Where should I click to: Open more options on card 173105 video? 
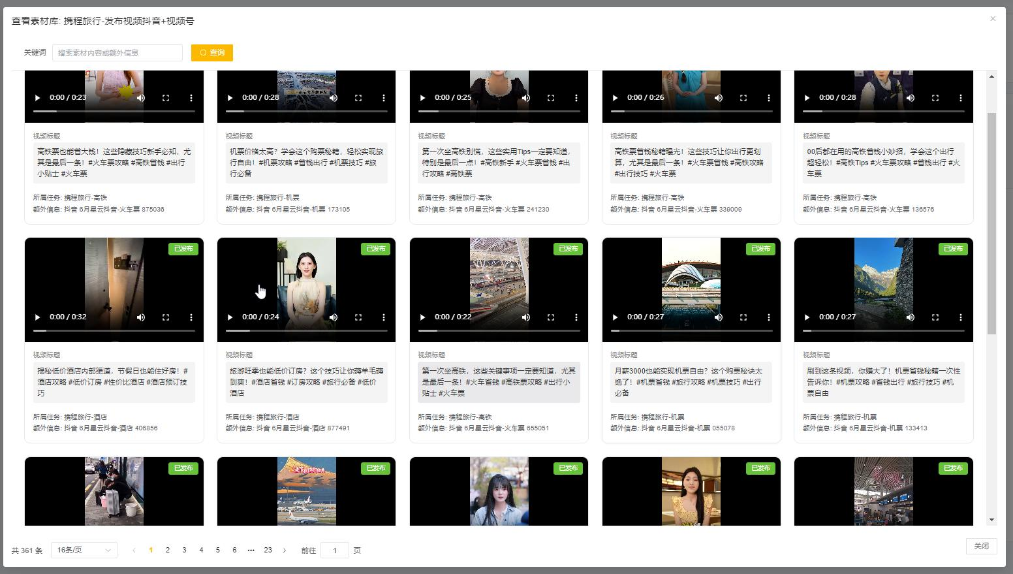pyautogui.click(x=384, y=98)
